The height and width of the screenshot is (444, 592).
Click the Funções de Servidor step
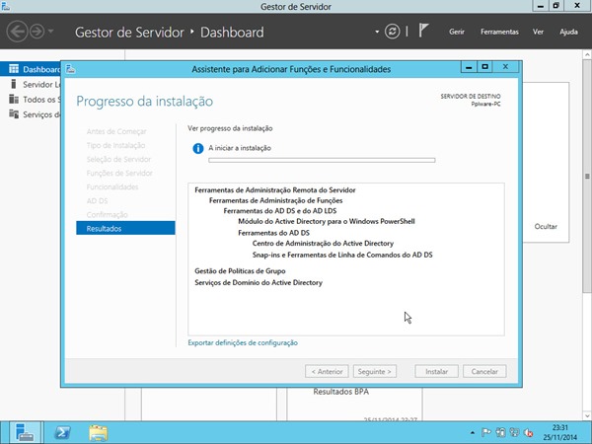coord(119,173)
